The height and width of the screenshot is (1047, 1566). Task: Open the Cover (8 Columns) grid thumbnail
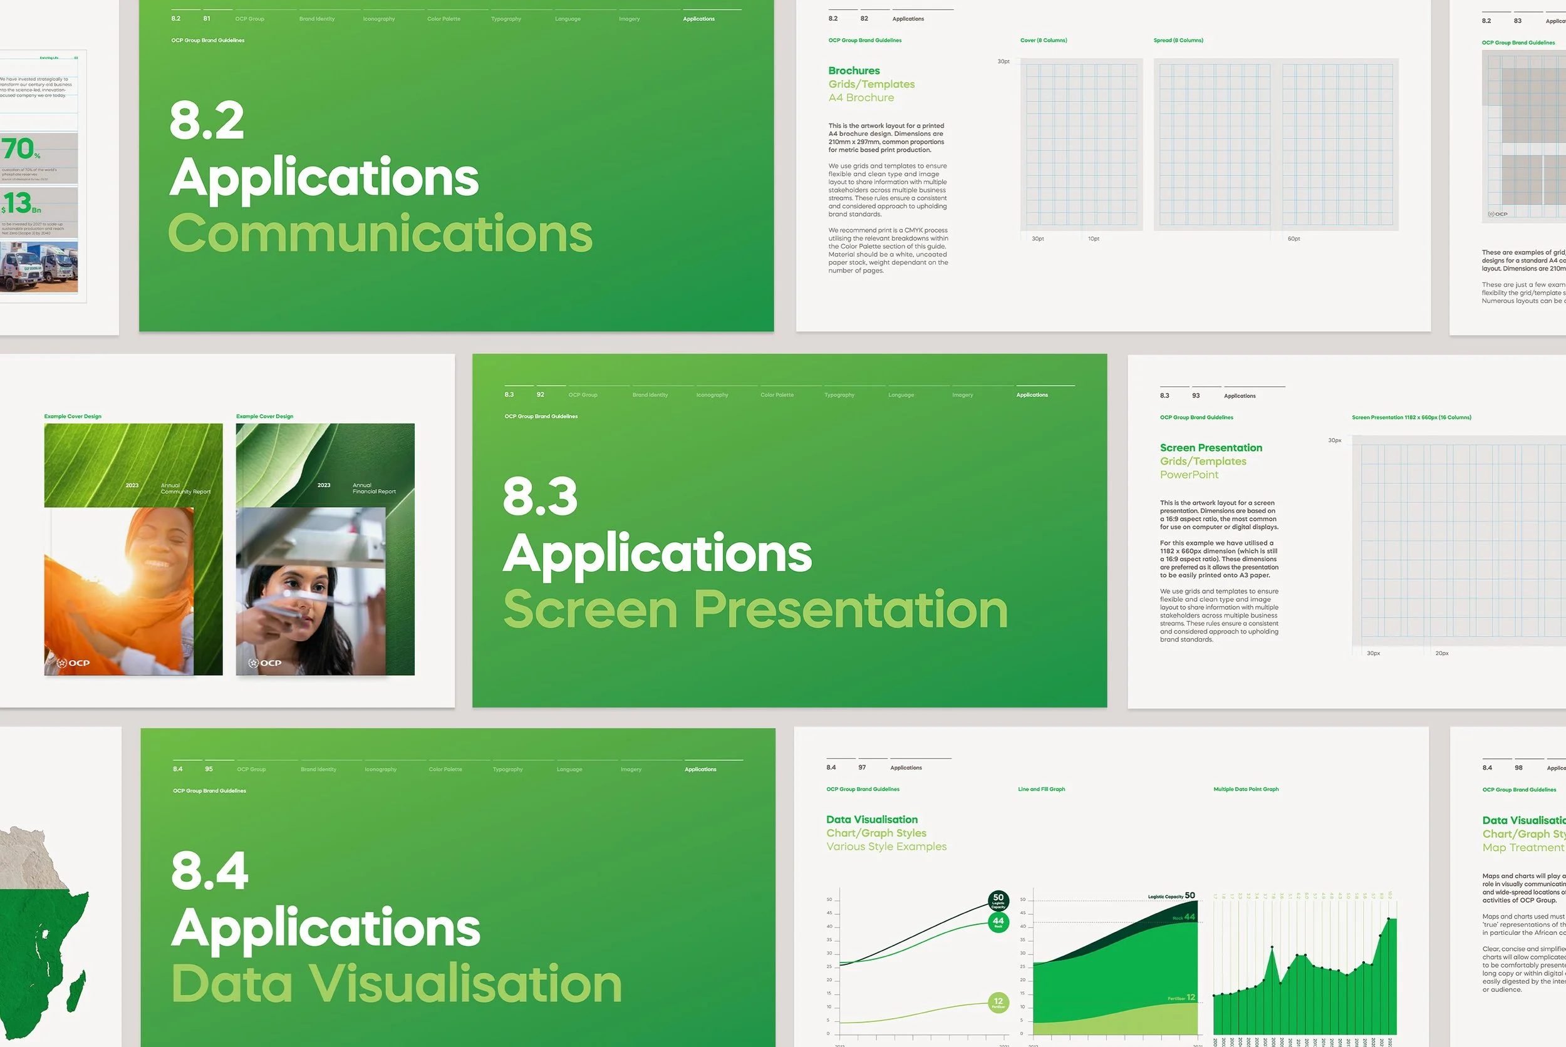click(x=1081, y=144)
